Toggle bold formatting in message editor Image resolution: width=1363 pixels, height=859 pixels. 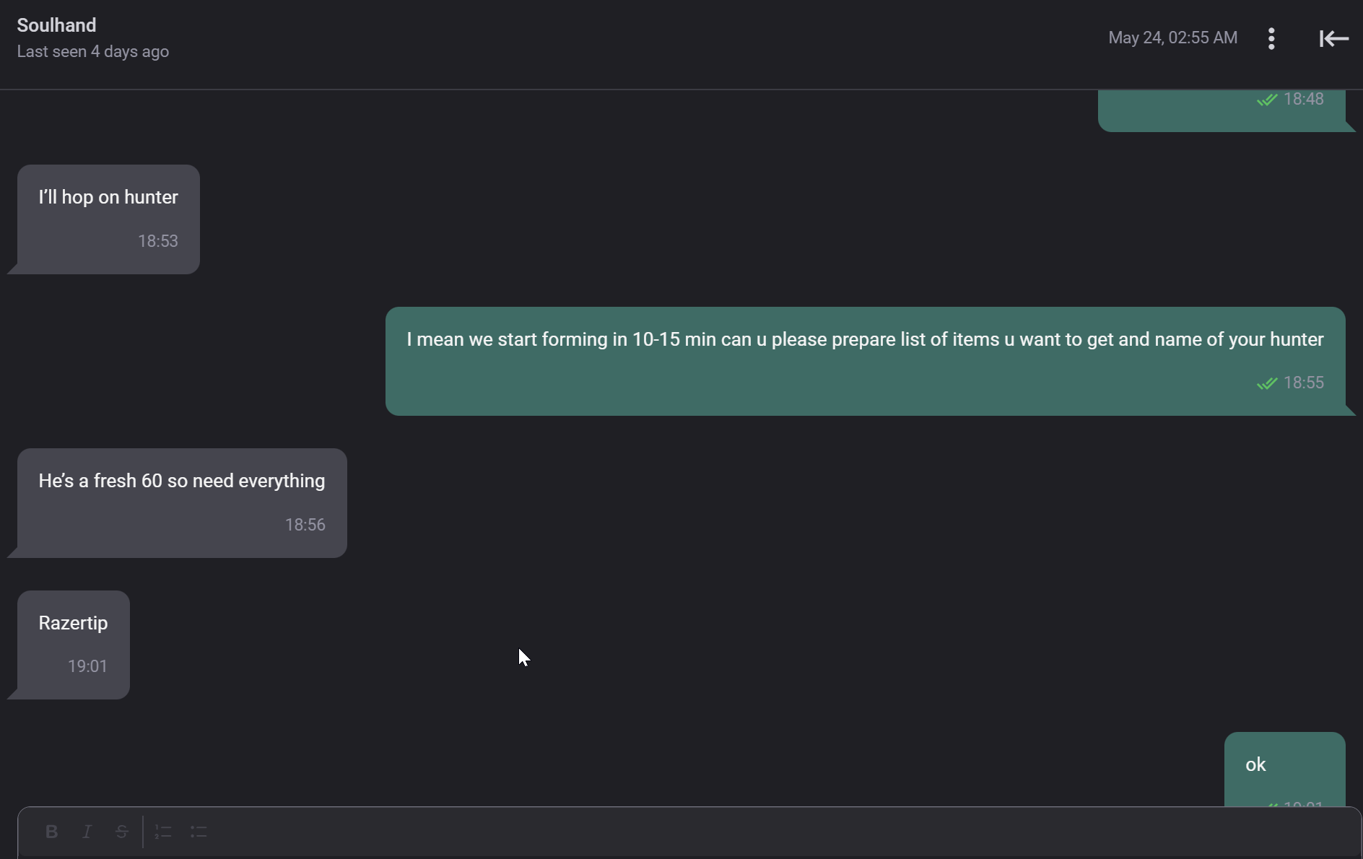[x=51, y=832]
